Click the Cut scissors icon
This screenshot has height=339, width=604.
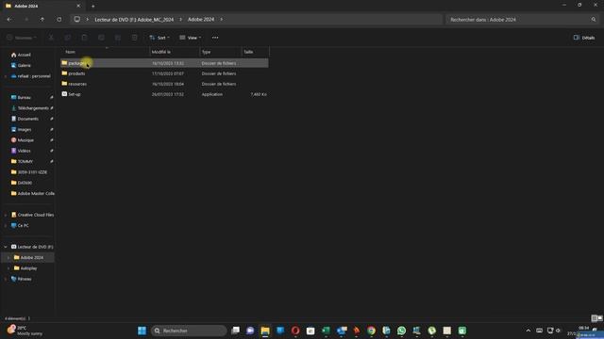point(51,38)
